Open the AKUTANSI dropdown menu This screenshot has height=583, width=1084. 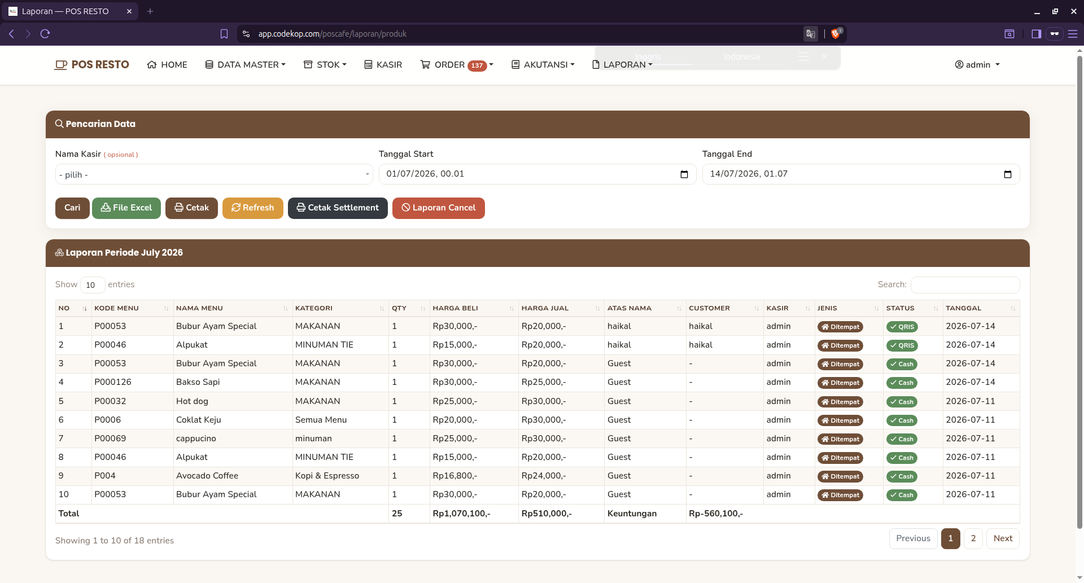point(543,65)
